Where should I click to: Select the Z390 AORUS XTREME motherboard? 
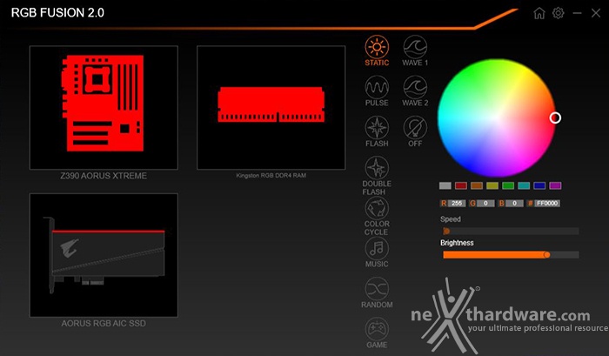click(104, 108)
